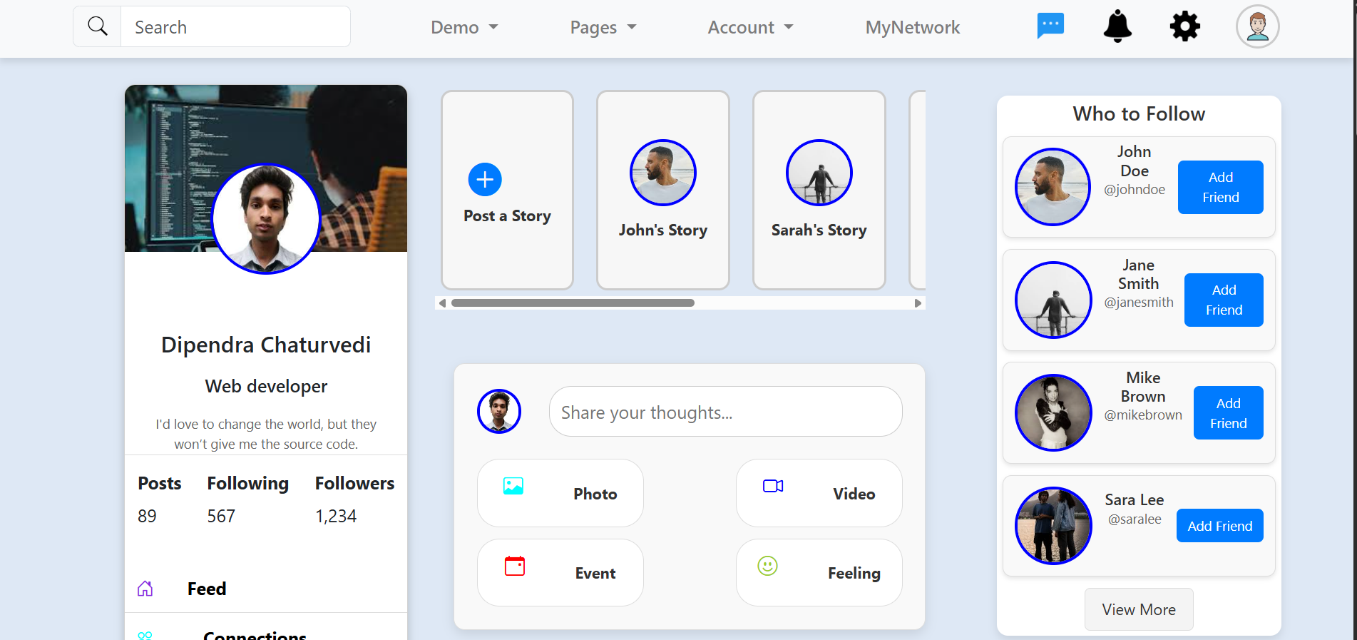Click the stories horizontal scrollbar thumb
Image resolution: width=1357 pixels, height=640 pixels.
573,303
